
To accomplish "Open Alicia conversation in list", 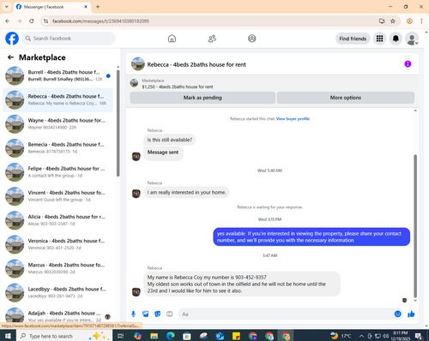I will point(57,220).
